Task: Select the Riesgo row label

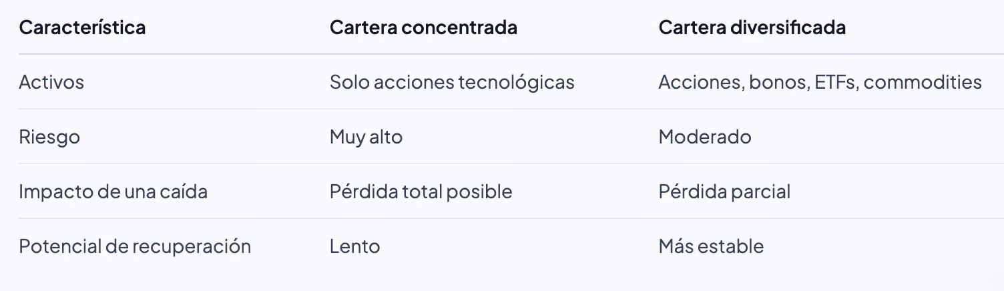Action: click(49, 137)
